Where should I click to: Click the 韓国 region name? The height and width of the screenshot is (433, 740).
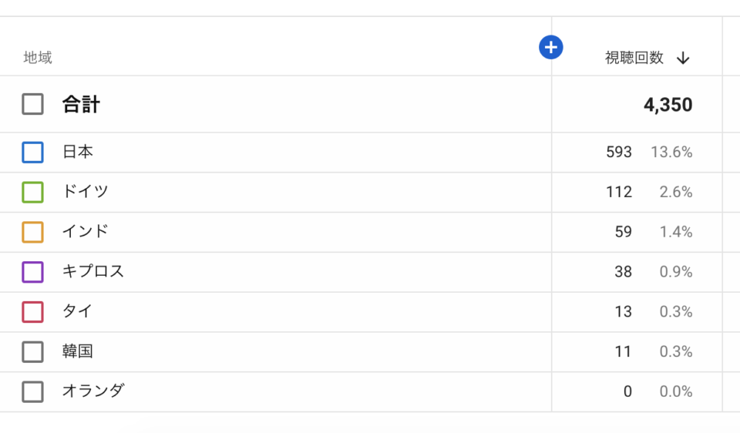78,352
